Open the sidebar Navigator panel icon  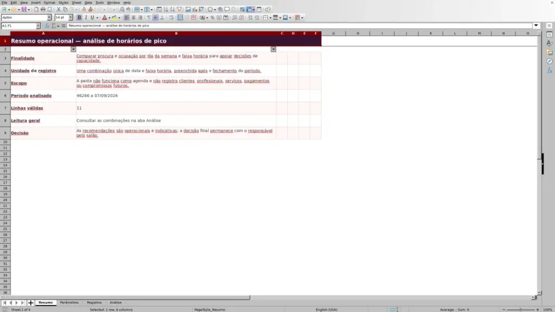(550, 61)
